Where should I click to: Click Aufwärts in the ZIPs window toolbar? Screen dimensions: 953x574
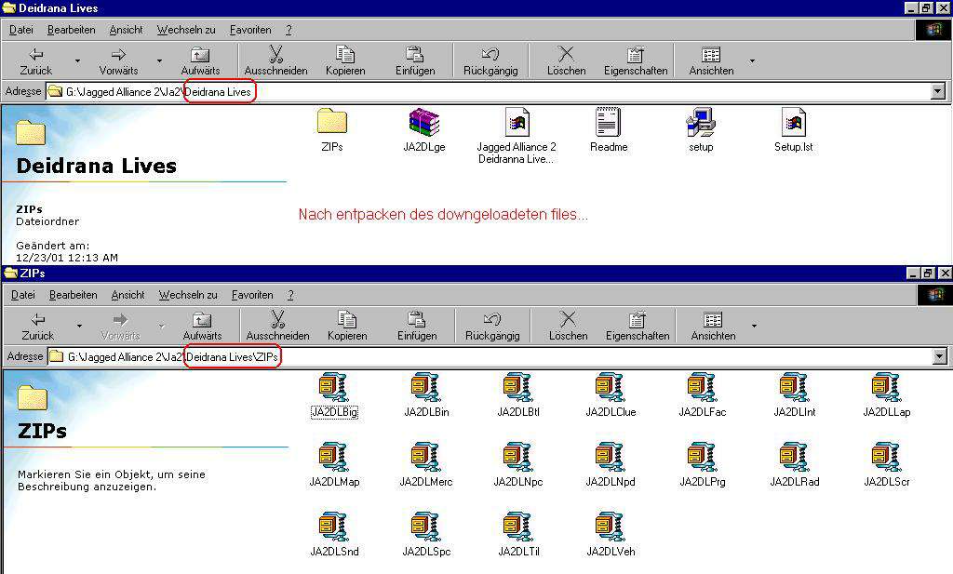tap(202, 327)
